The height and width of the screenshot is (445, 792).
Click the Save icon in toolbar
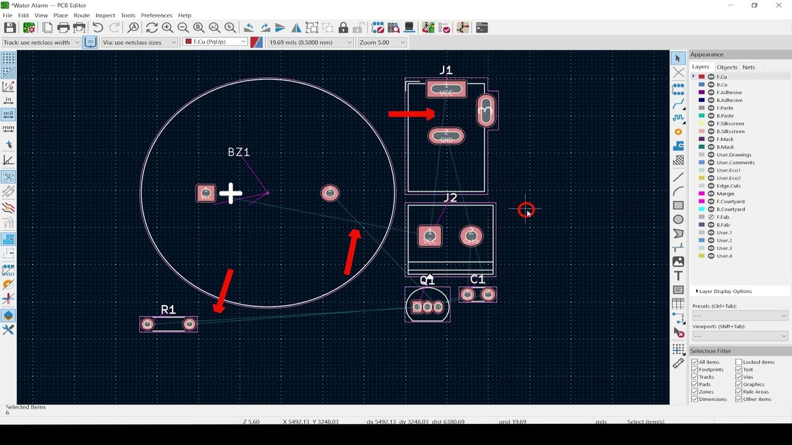click(x=10, y=28)
